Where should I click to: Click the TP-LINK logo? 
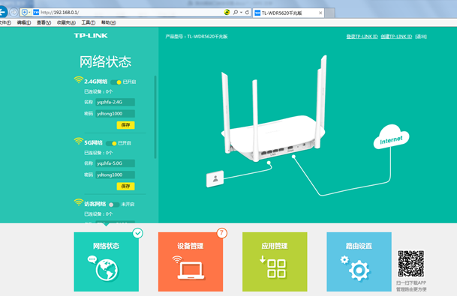[91, 35]
